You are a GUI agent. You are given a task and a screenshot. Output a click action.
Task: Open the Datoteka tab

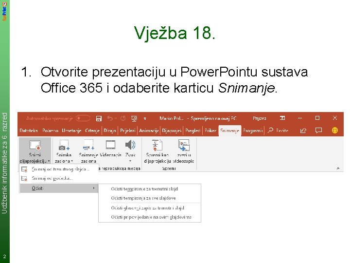point(29,131)
